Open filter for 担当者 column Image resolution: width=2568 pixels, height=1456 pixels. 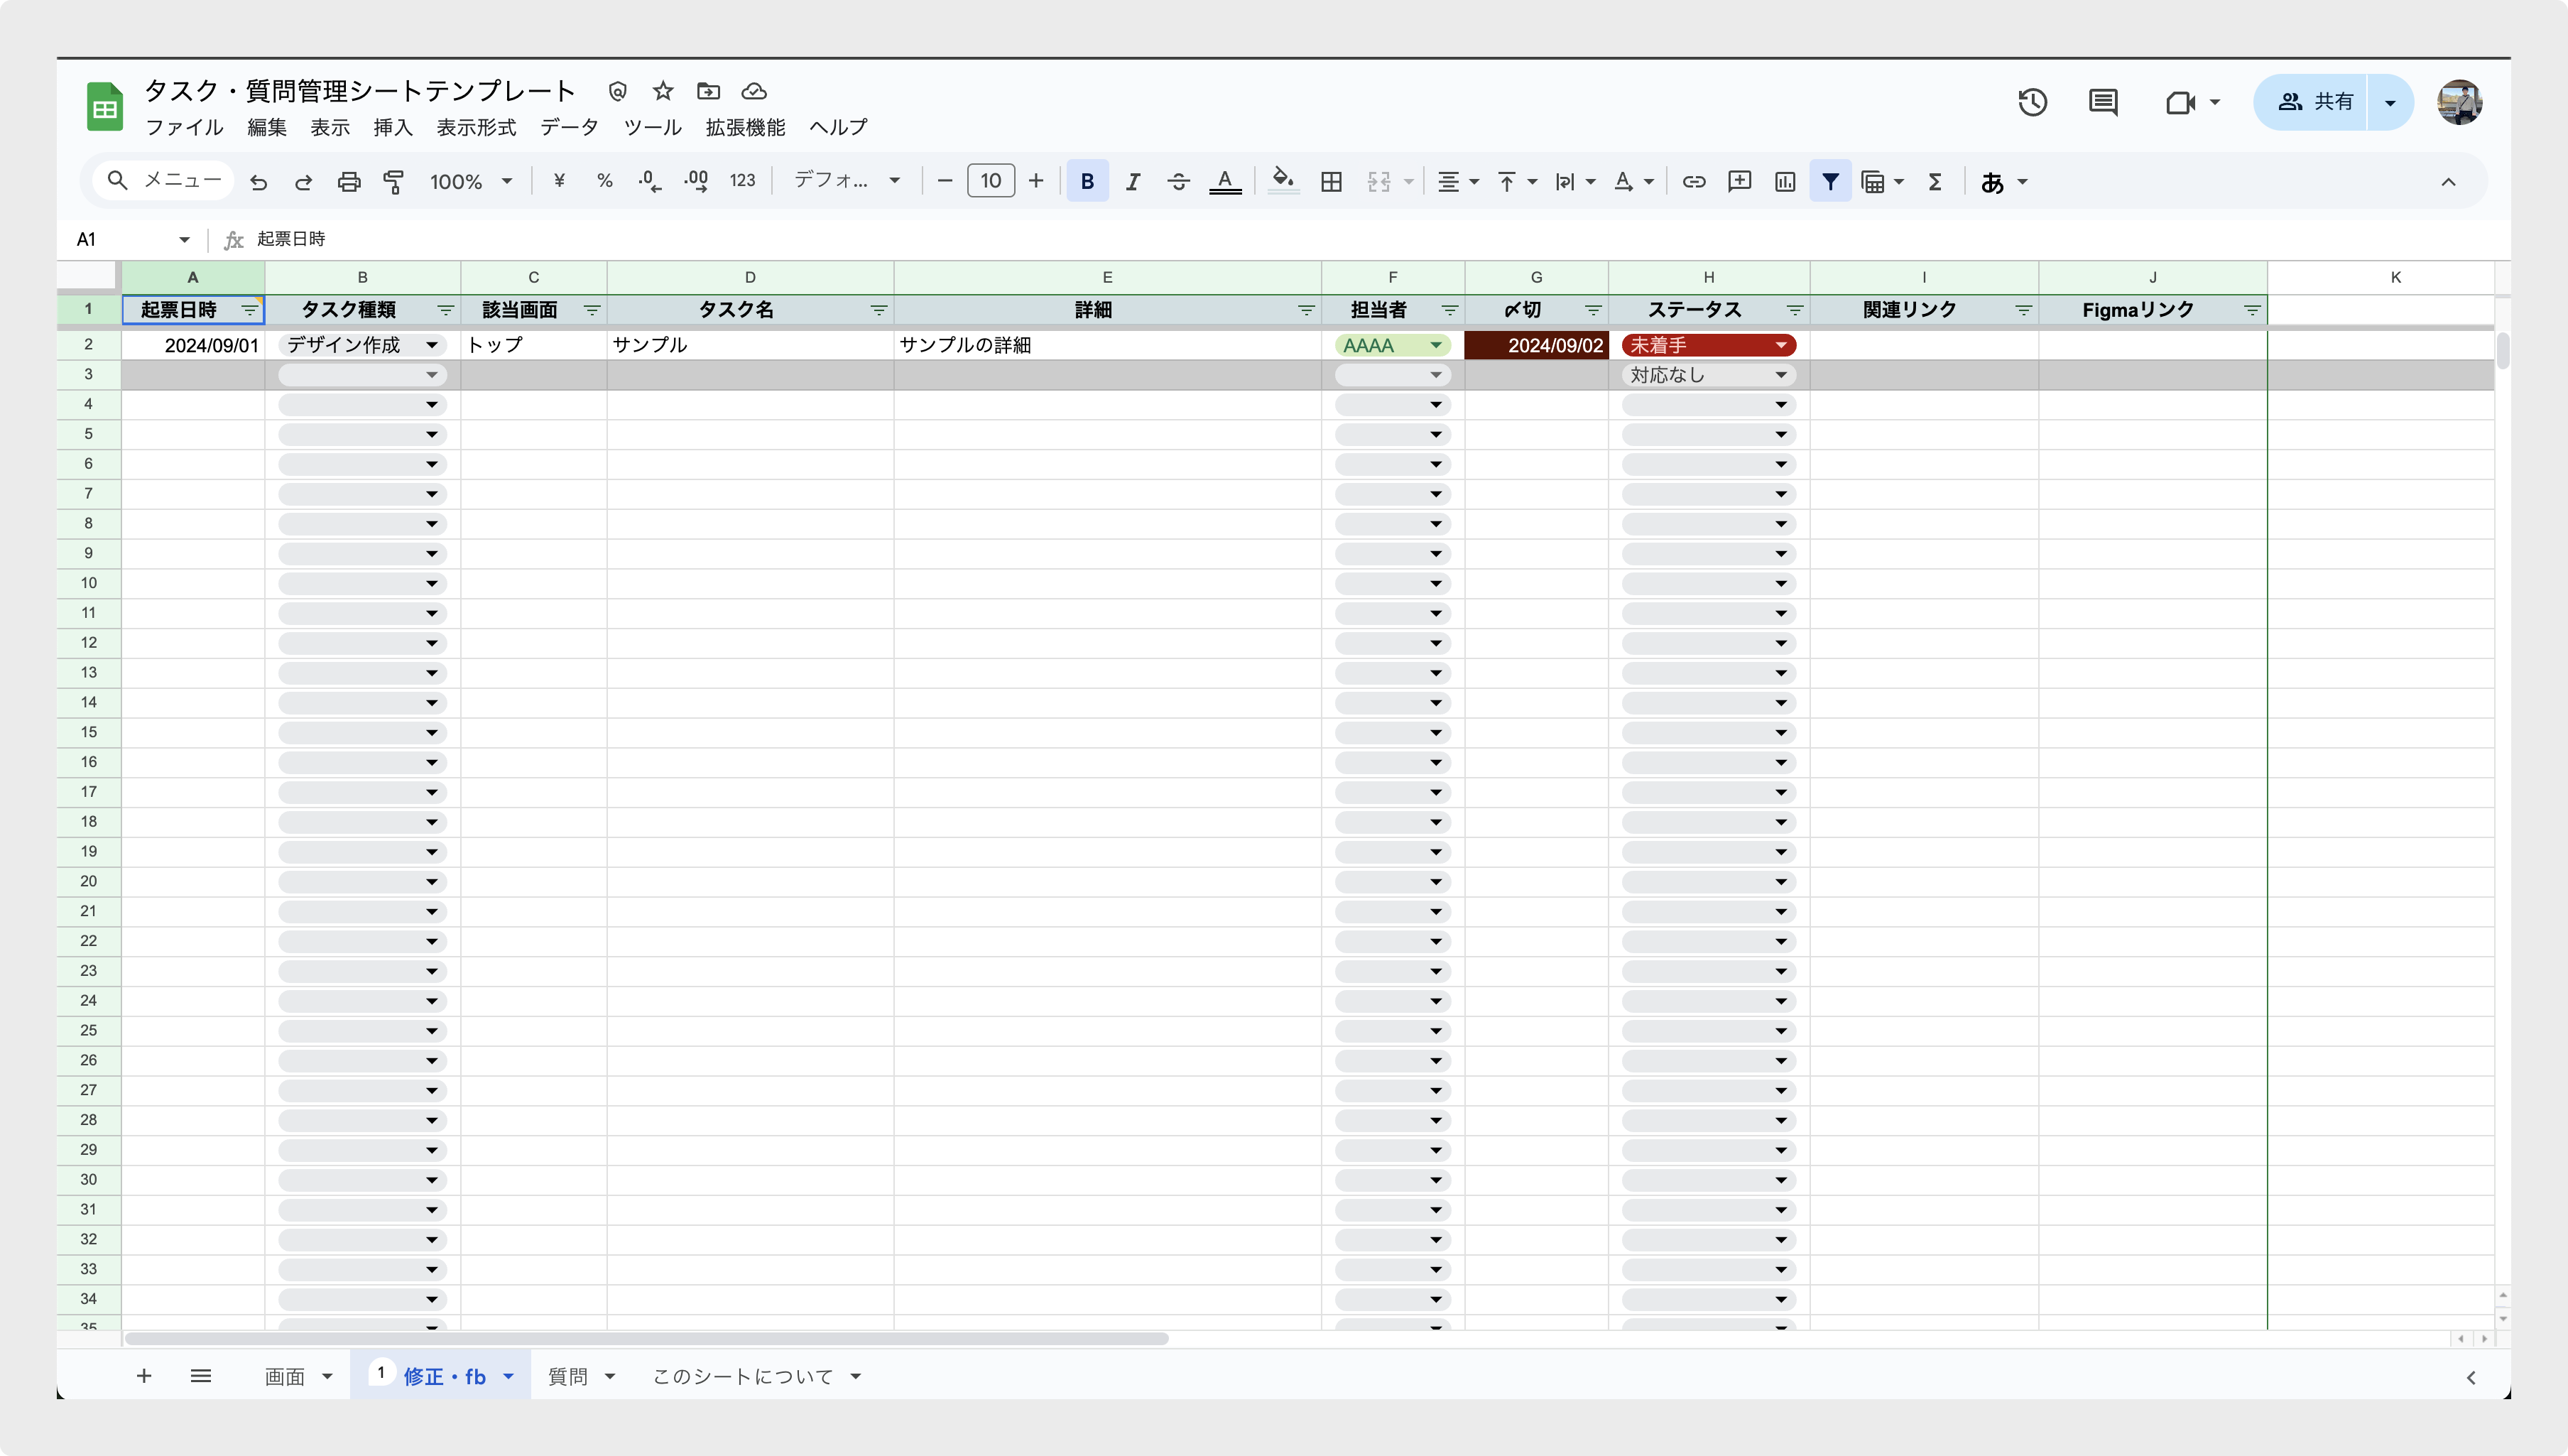[x=1449, y=310]
